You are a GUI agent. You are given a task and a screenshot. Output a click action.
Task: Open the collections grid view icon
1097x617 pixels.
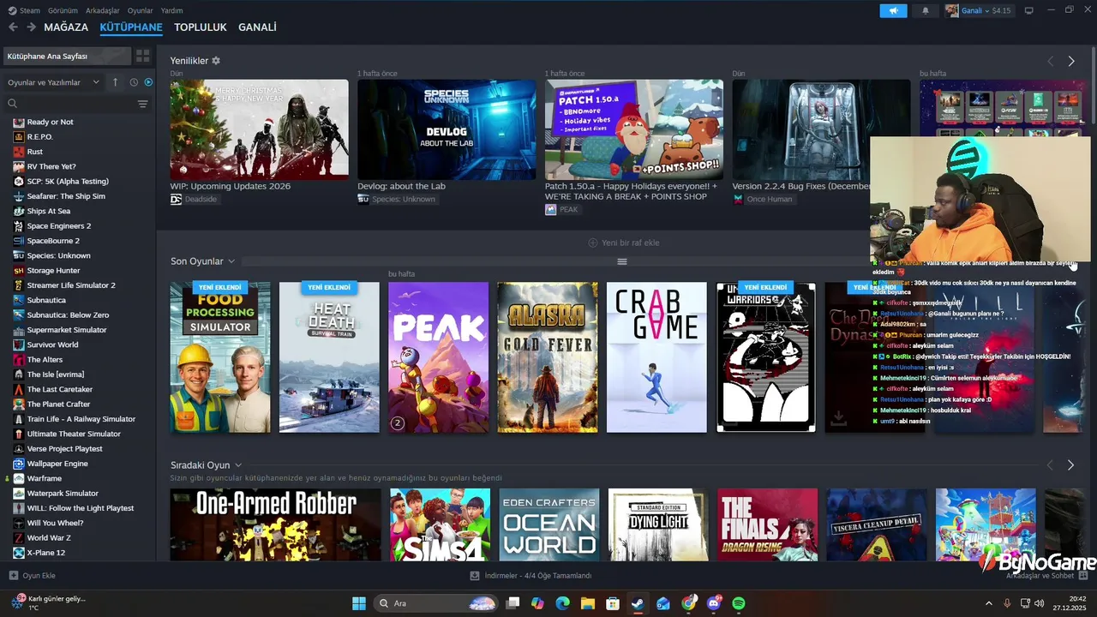click(x=142, y=56)
